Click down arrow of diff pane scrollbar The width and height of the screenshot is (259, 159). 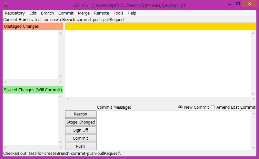pos(254,94)
